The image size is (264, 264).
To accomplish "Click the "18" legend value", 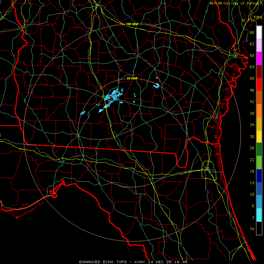I will [252, 171].
